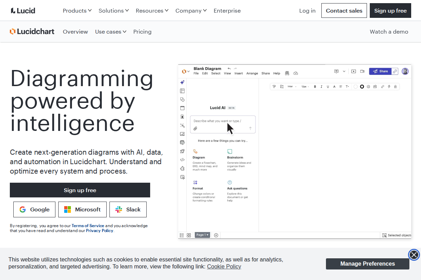
Task: Open the Cookie Policy link
Action: 224,266
